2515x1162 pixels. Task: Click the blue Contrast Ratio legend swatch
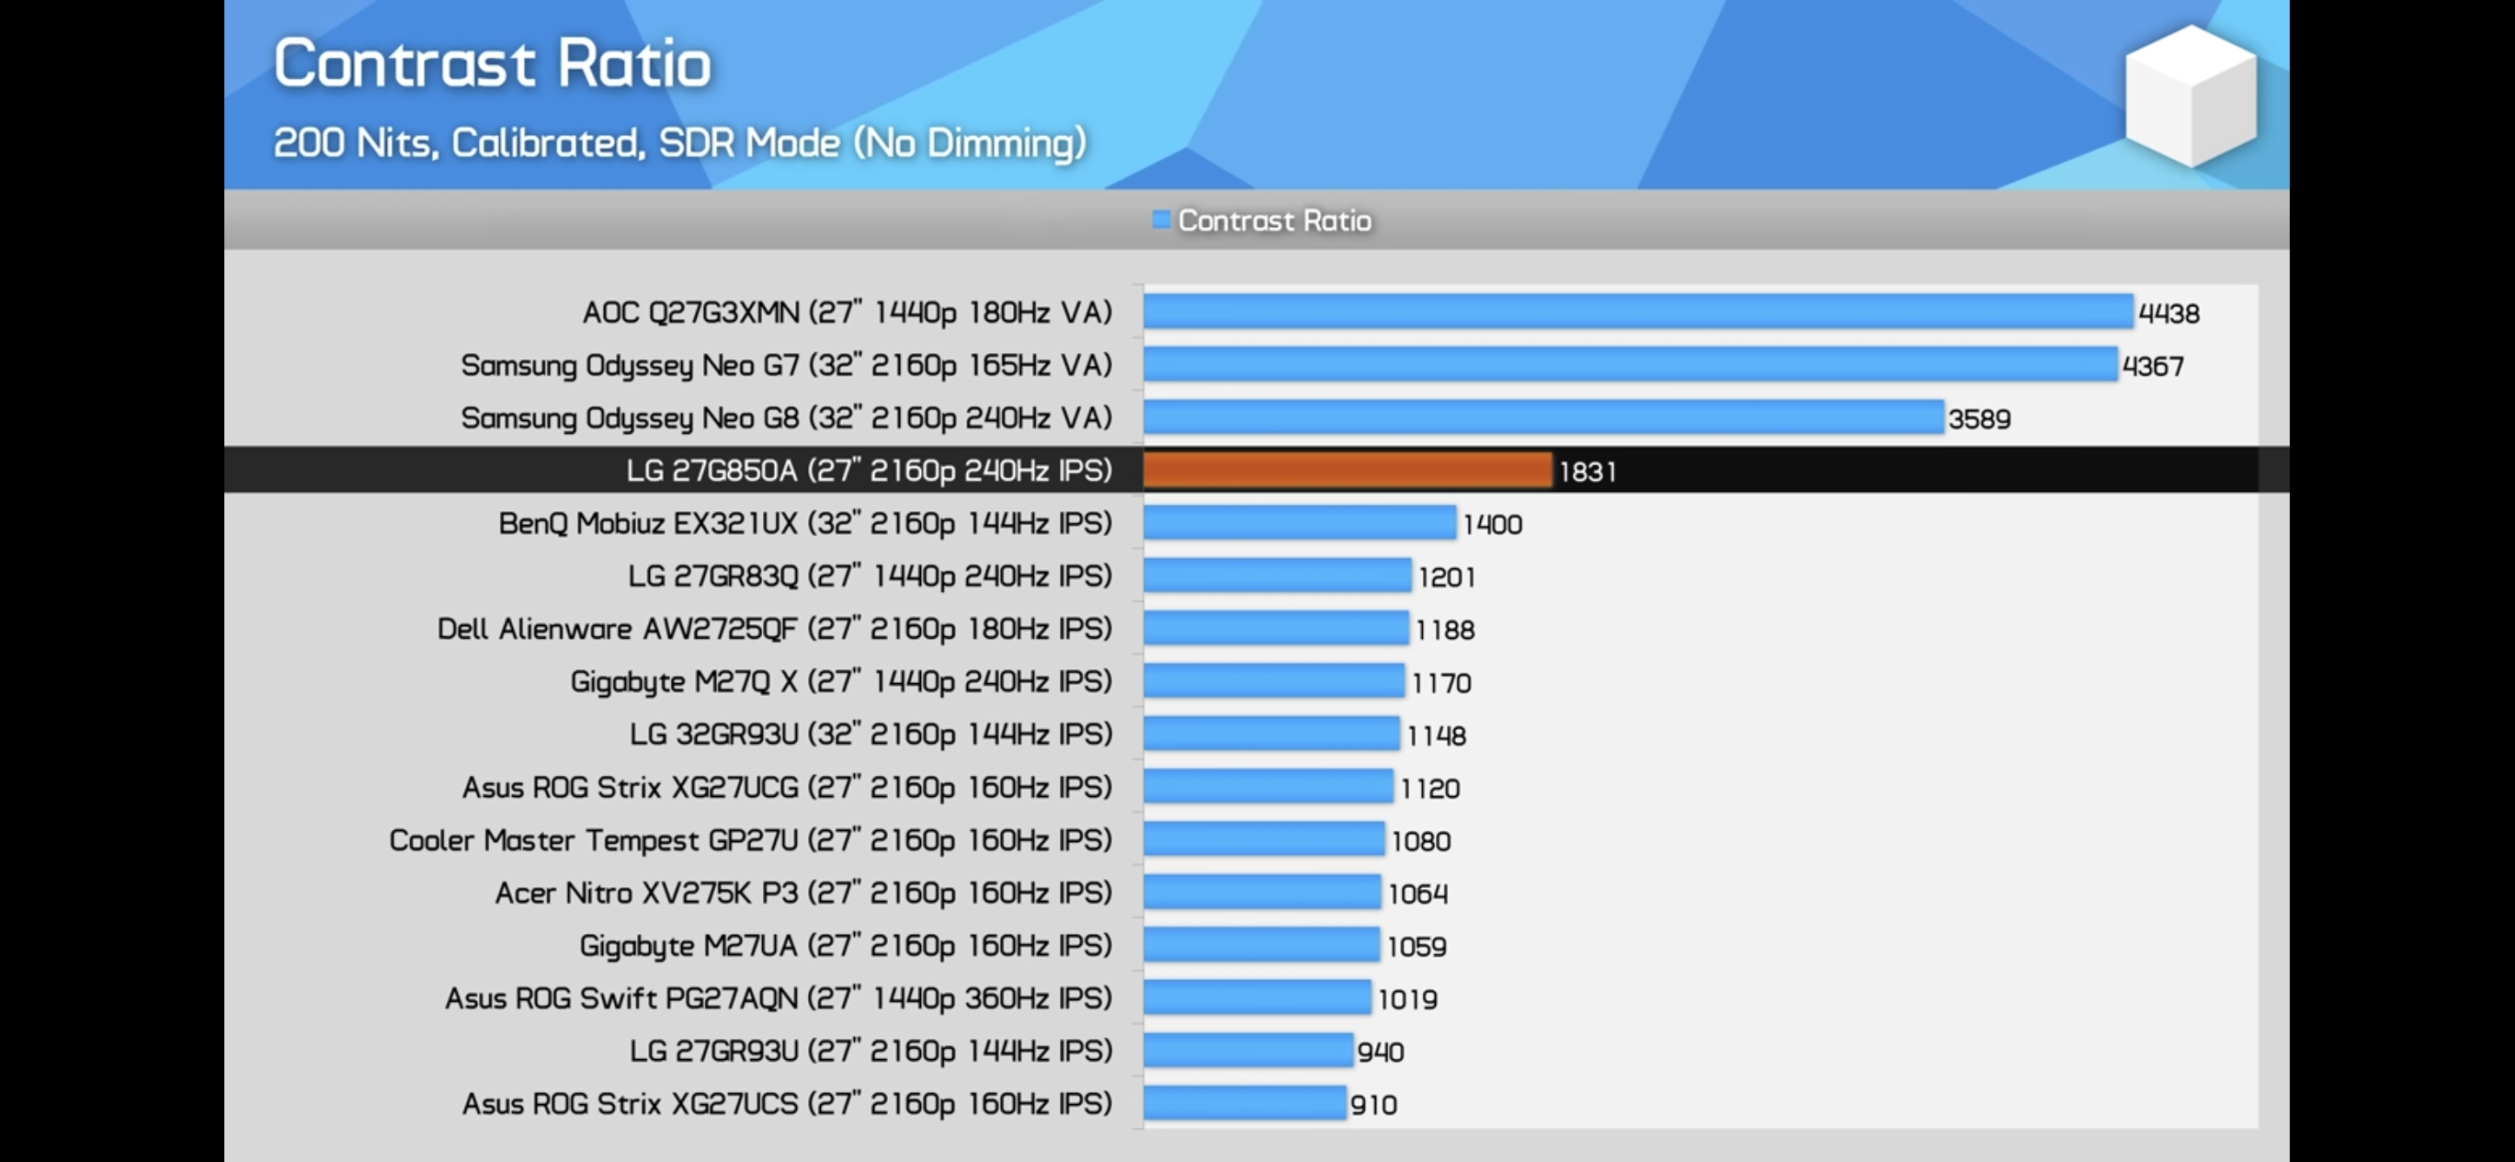coord(1161,220)
